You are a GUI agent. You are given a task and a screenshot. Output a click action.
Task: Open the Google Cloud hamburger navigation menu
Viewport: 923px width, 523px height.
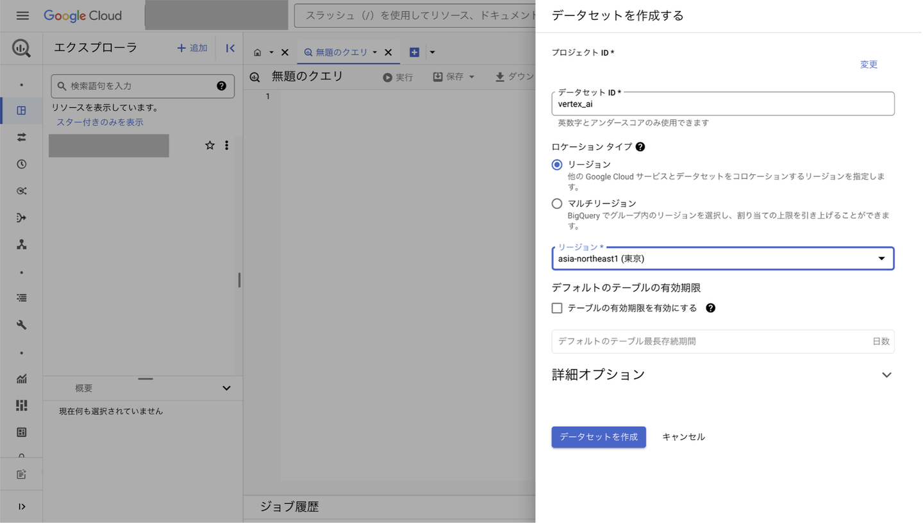pyautogui.click(x=22, y=15)
